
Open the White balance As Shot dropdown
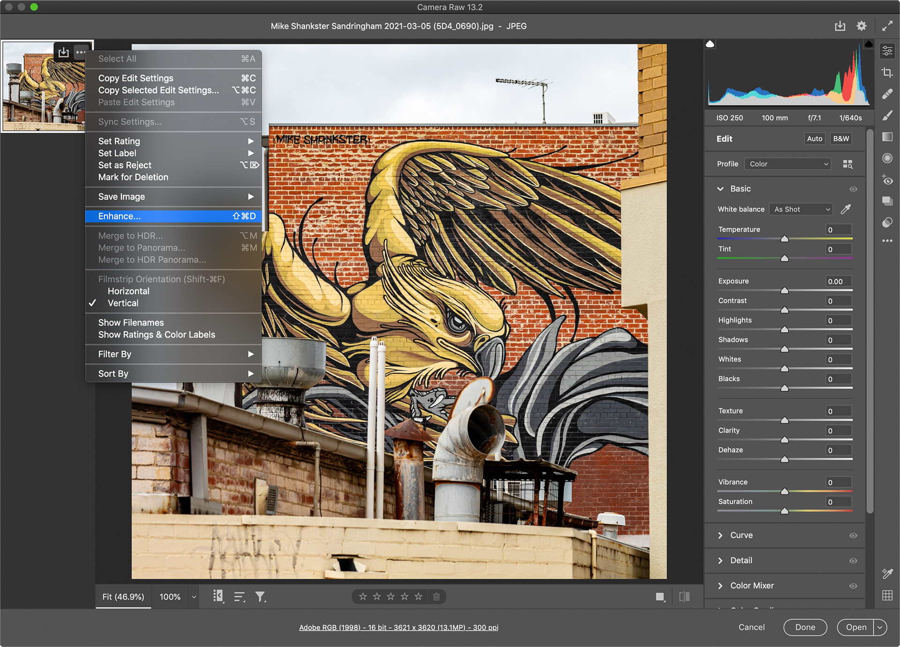tap(801, 209)
